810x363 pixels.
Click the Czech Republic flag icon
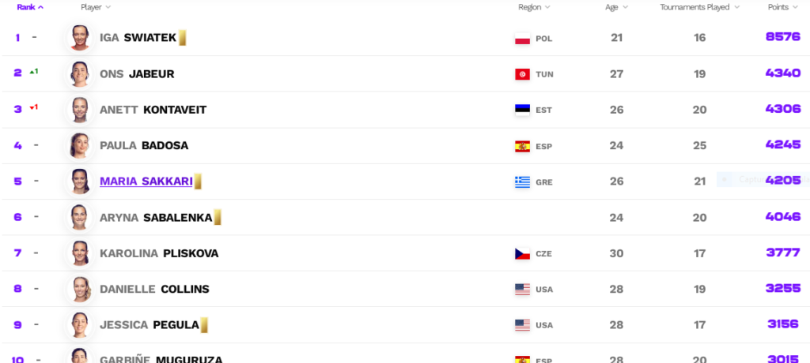pos(522,254)
